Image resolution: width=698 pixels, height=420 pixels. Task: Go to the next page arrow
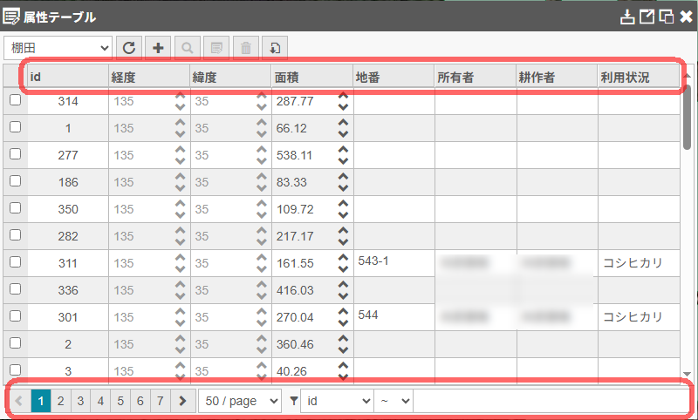182,401
